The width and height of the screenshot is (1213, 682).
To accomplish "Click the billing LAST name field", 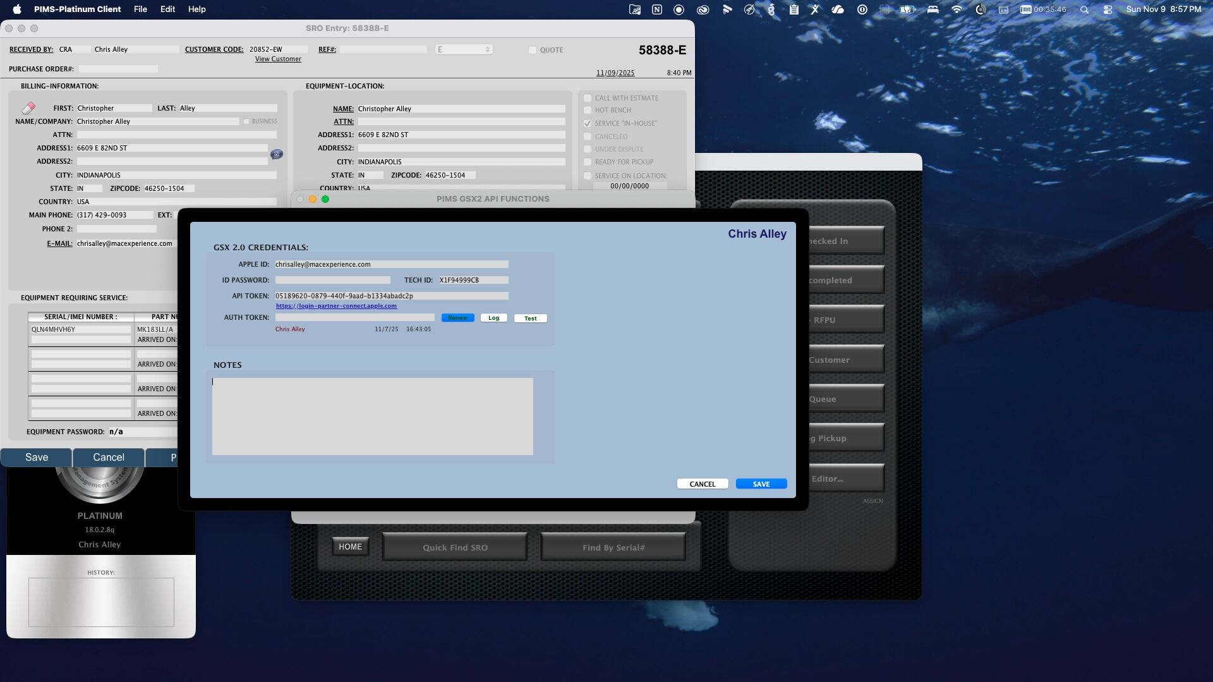I will [x=228, y=108].
